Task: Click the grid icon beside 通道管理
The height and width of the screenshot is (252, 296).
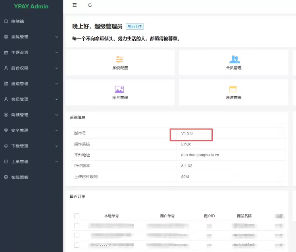Action: (6, 83)
